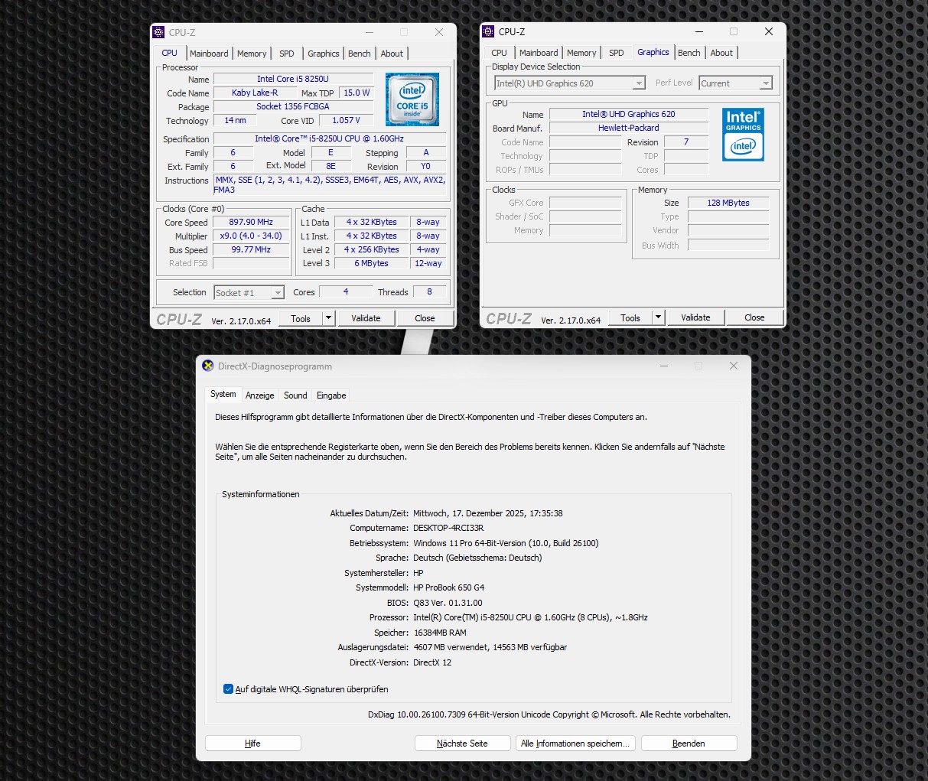The height and width of the screenshot is (781, 928).
Task: Click CPU-Z icon in right window title
Action: 488,31
